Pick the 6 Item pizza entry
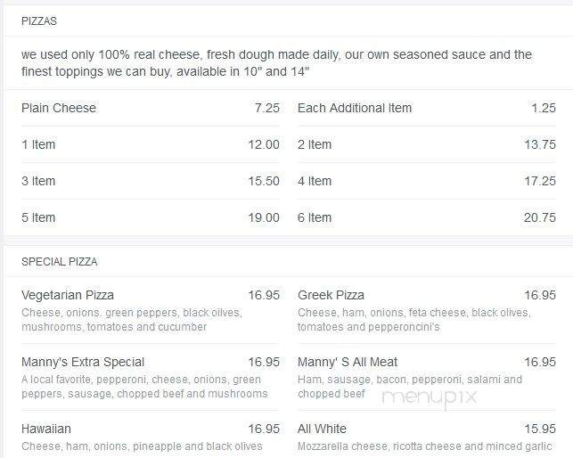Image resolution: width=573 pixels, height=458 pixels. point(427,217)
